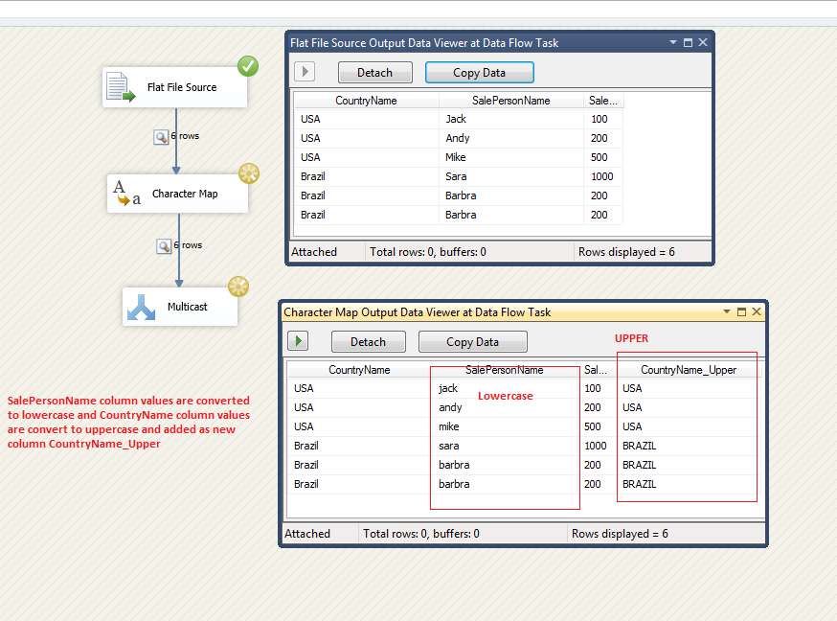Click Detach in the Flat File Source viewer
Viewport: 837px width, 621px height.
(x=374, y=72)
